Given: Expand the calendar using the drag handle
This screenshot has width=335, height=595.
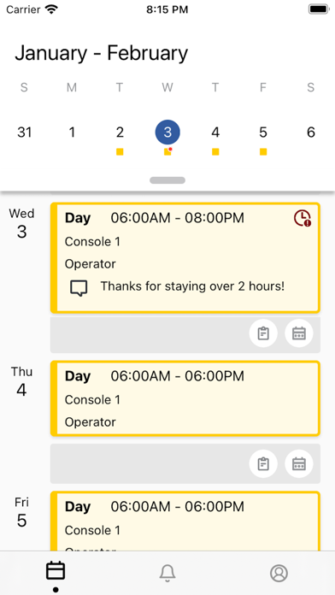Looking at the screenshot, I should [x=167, y=180].
